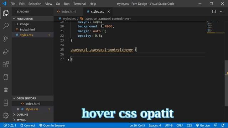Change CSS language mode
The image size is (228, 128).
189,126
